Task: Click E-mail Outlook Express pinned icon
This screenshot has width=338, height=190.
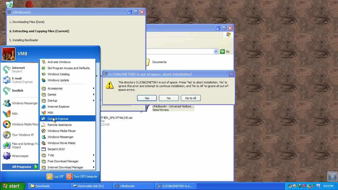Action: (x=7, y=80)
